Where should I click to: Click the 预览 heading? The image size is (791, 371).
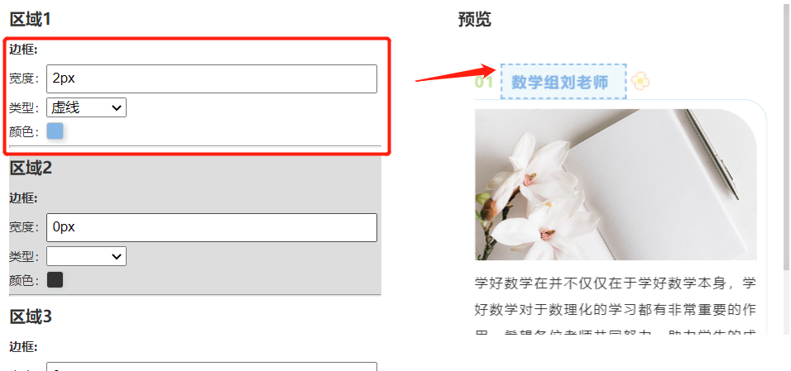(474, 20)
